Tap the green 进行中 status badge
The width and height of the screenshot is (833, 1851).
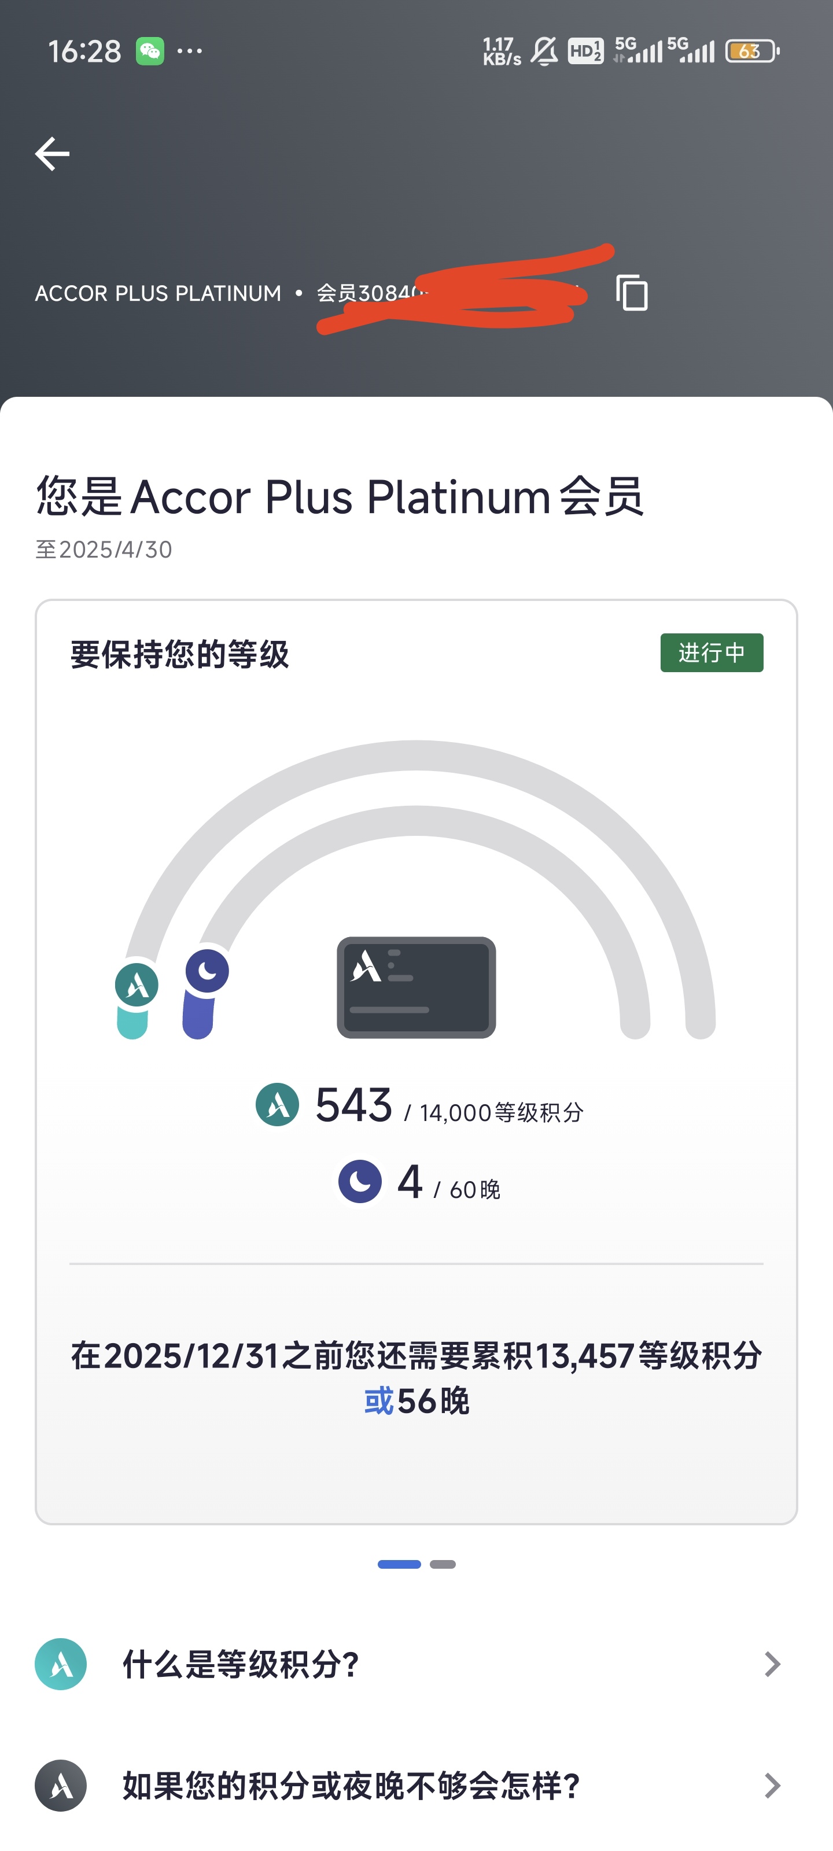712,652
